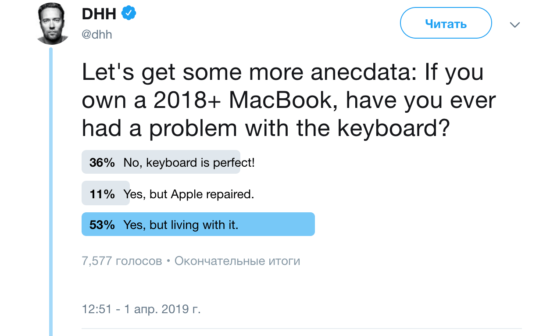The image size is (550, 336).
Task: Open the tweet options chevron menu
Action: tap(514, 24)
